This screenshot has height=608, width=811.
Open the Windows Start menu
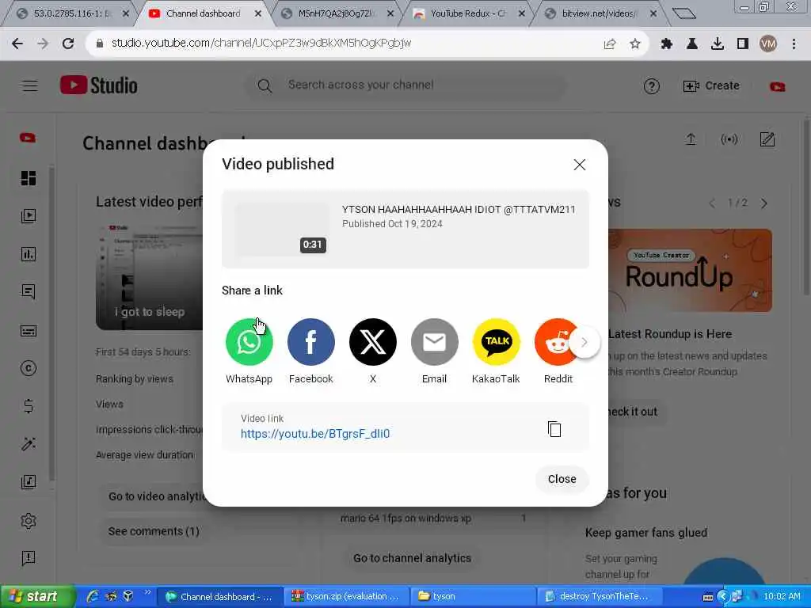36,596
